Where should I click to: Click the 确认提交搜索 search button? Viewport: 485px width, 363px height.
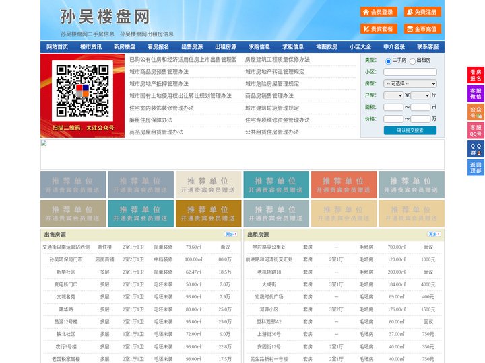tap(410, 130)
